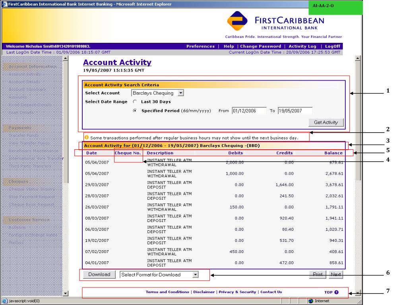
Task: Click the Next button
Action: (x=335, y=274)
